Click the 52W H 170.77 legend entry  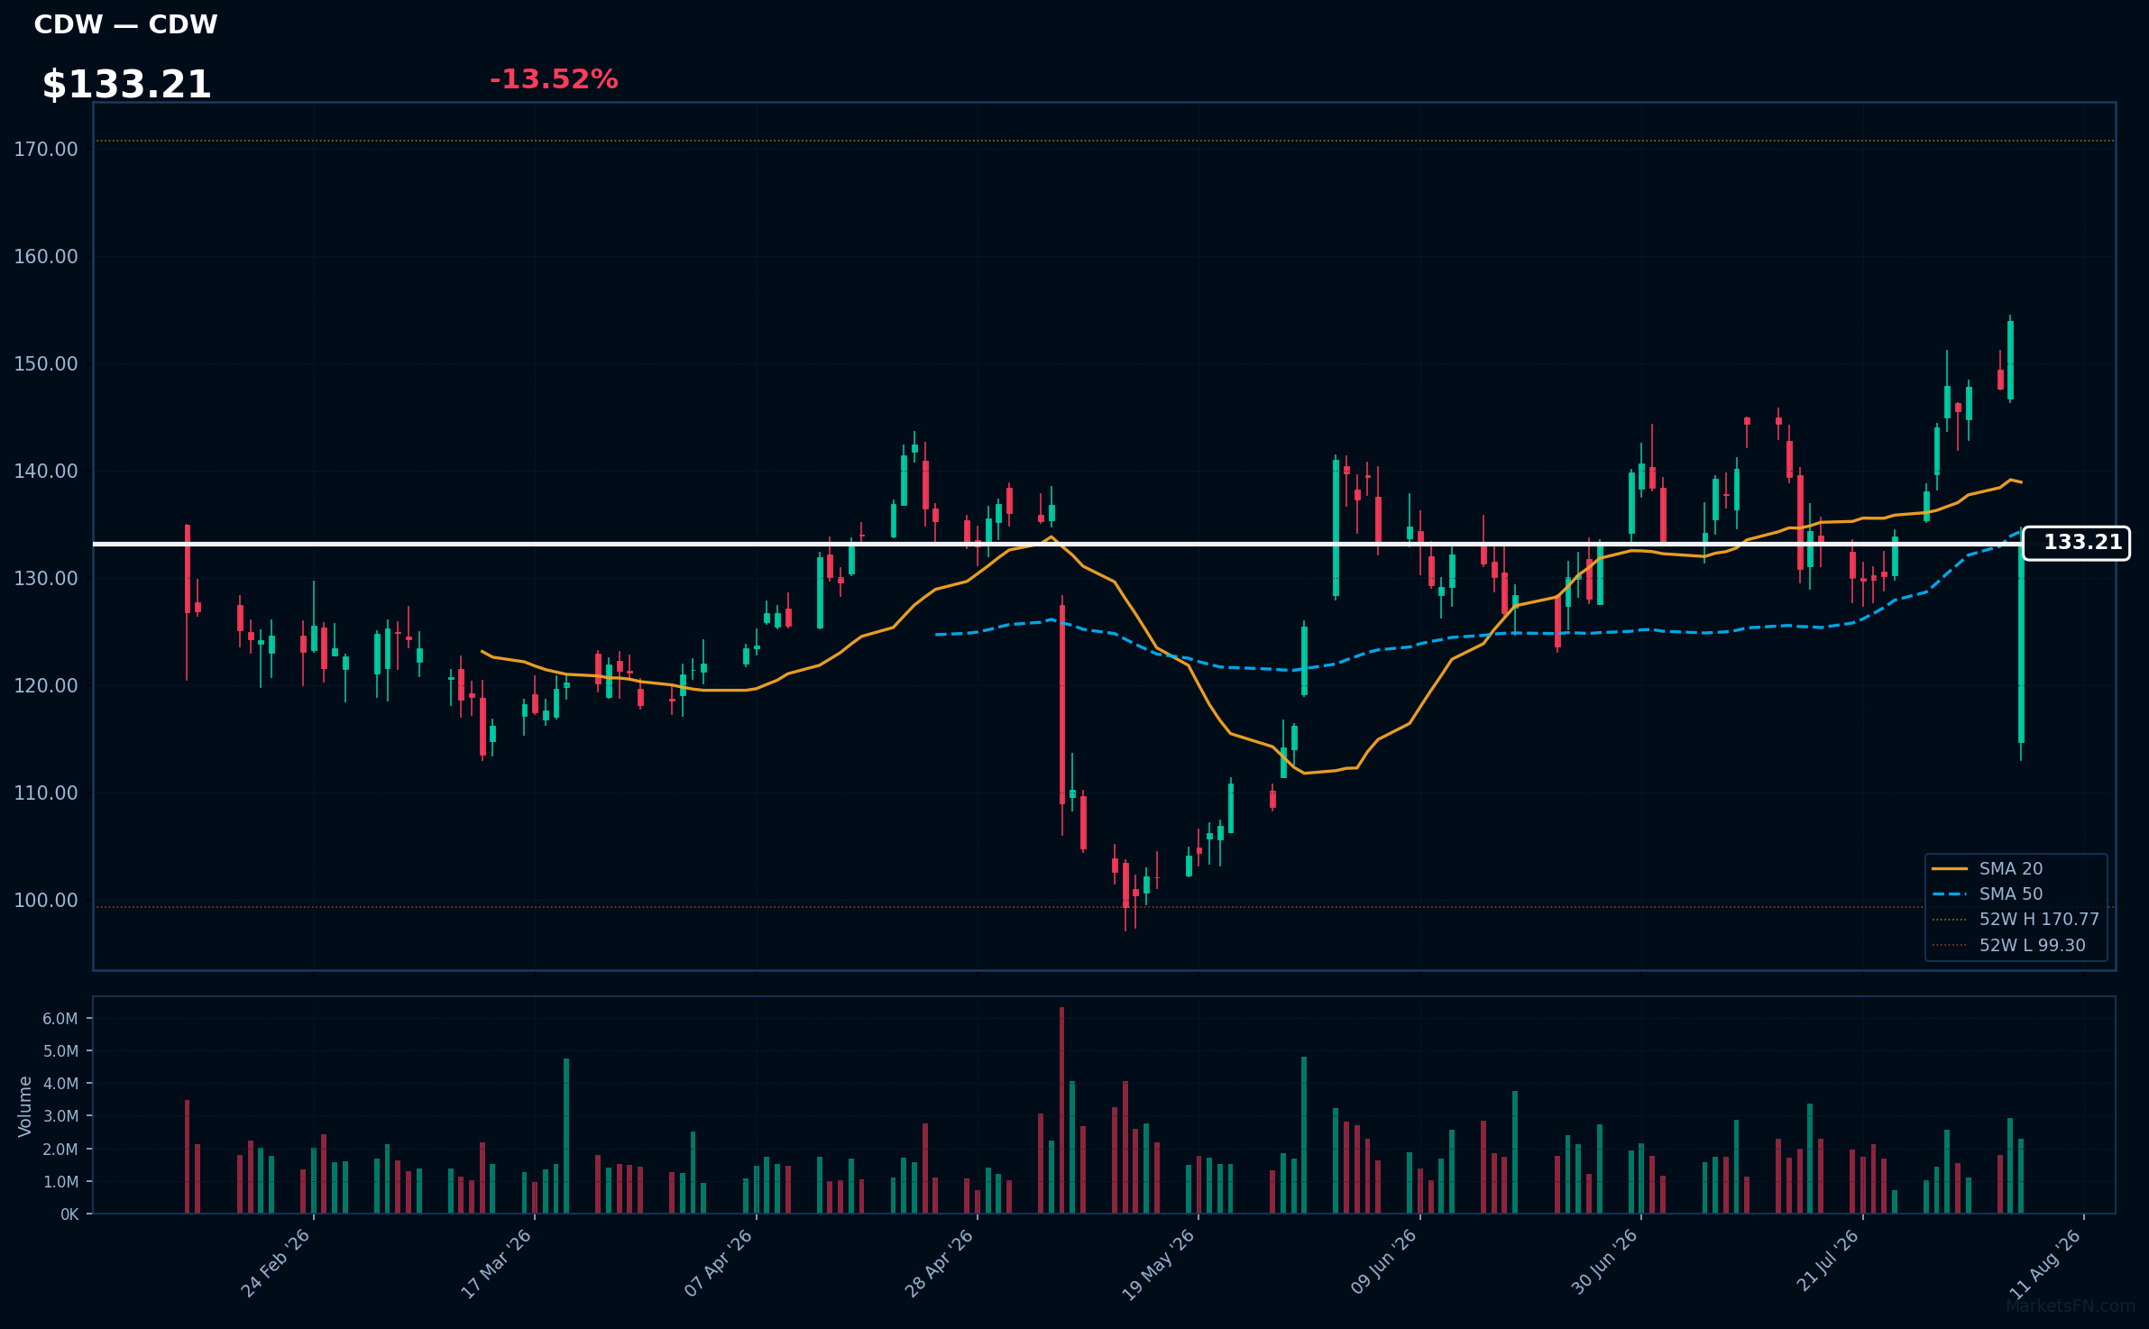2016,919
